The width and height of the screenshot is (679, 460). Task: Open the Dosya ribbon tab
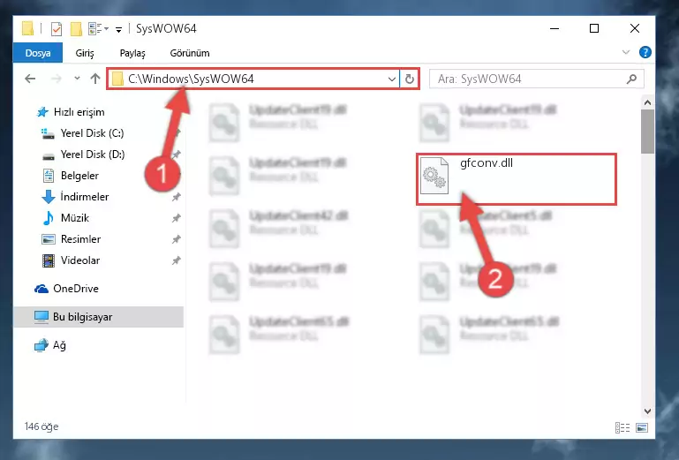[x=38, y=53]
